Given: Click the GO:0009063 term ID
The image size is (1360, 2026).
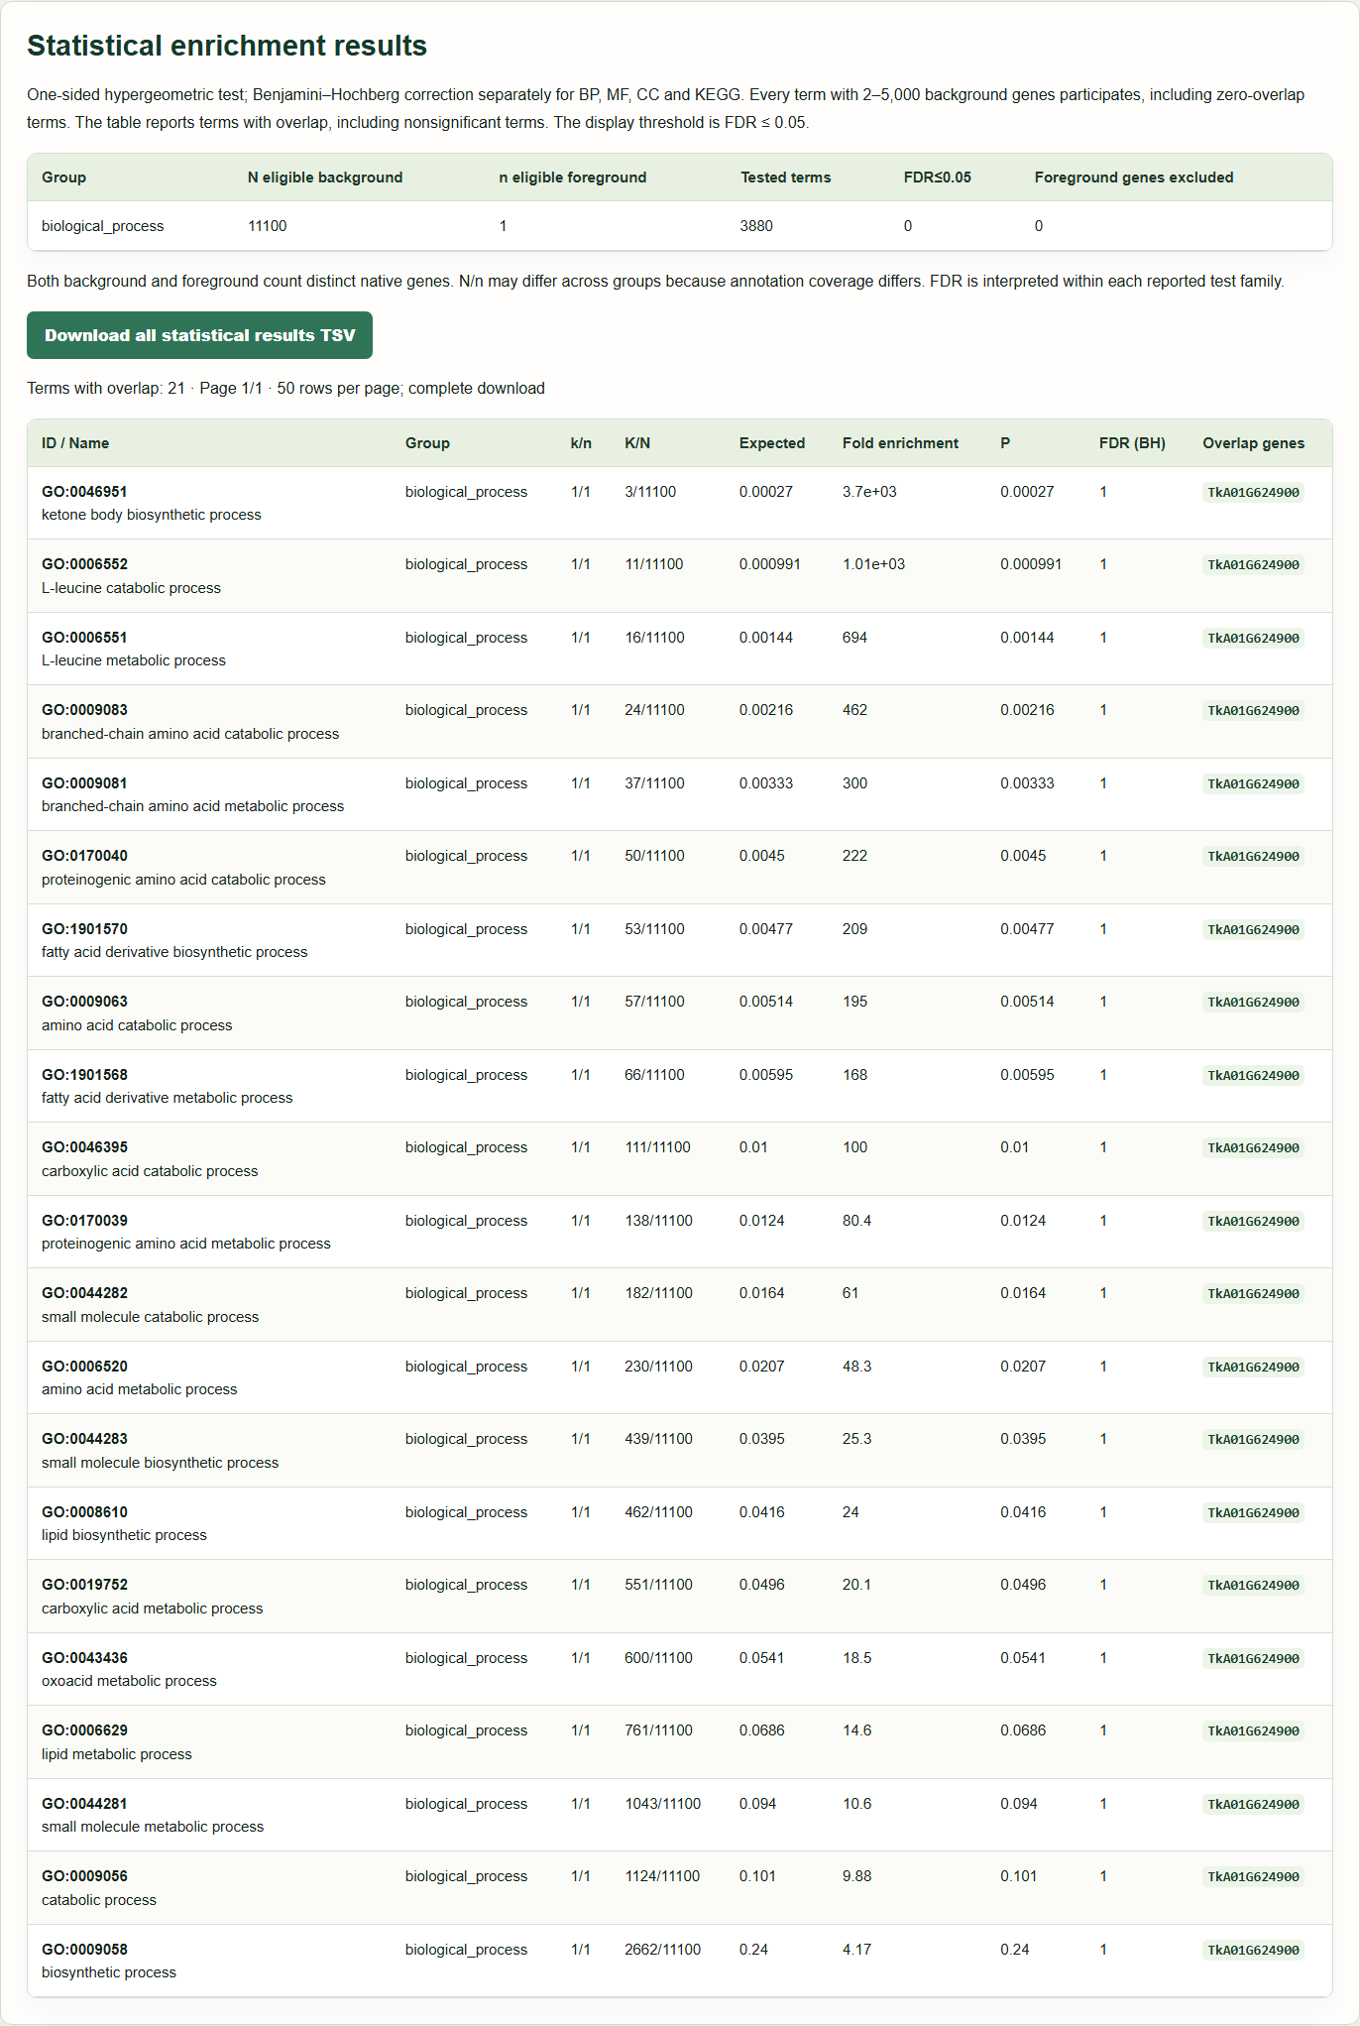Looking at the screenshot, I should pos(84,1002).
